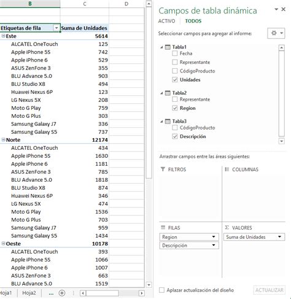Open Suma de Unidades dropdown in Valores

point(279,237)
